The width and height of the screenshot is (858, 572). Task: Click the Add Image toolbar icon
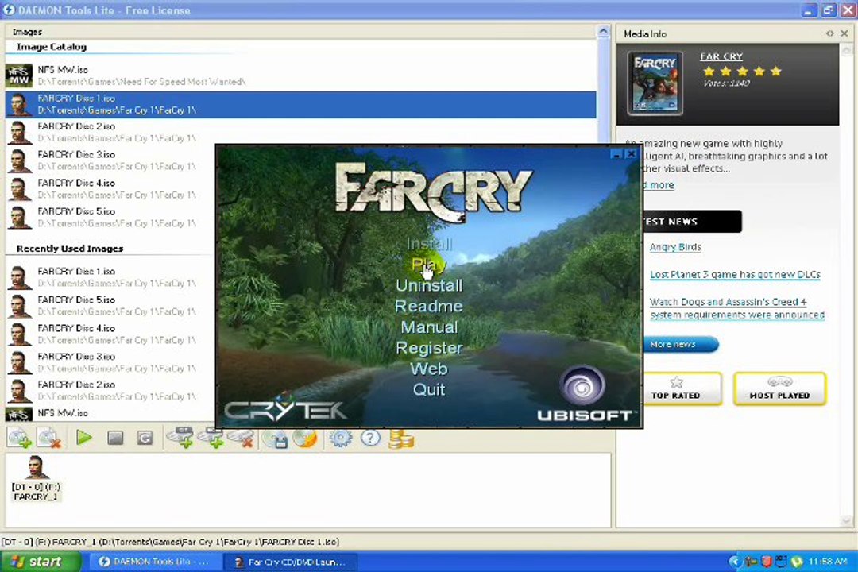click(19, 438)
